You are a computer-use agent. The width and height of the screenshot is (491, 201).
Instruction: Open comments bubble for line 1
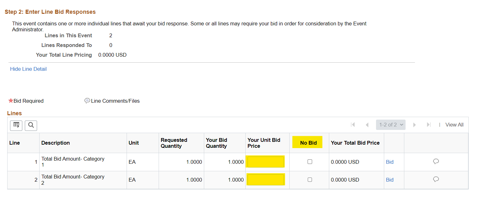click(x=436, y=162)
